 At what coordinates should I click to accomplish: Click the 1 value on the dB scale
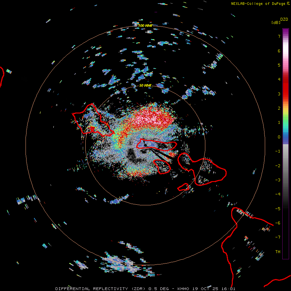tap(279, 123)
